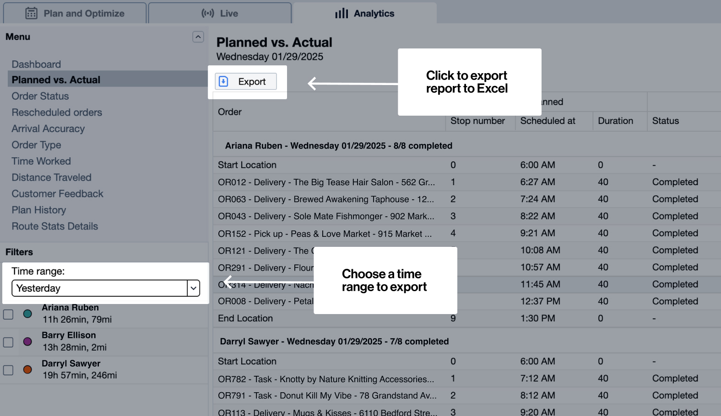Open the Time range dropdown arrow

click(x=194, y=288)
